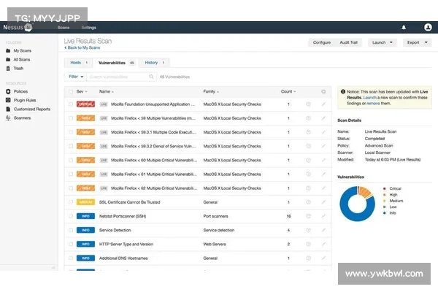Screen dimensions: 438x292
Task: Open the Settings top menu
Action: click(x=88, y=28)
